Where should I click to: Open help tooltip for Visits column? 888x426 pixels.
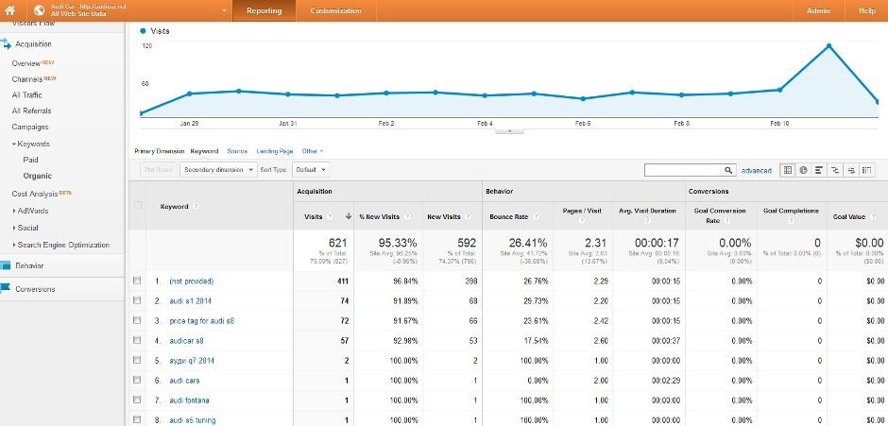(x=331, y=217)
